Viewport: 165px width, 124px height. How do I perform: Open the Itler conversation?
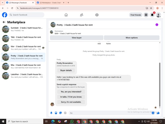point(23,48)
